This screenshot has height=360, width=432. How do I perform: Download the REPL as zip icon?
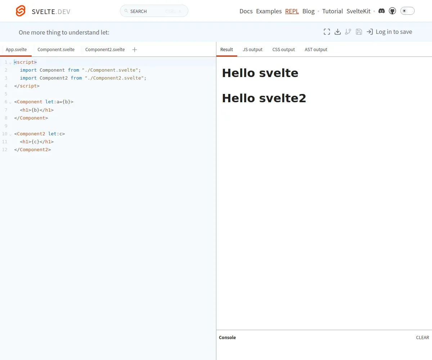coord(337,32)
